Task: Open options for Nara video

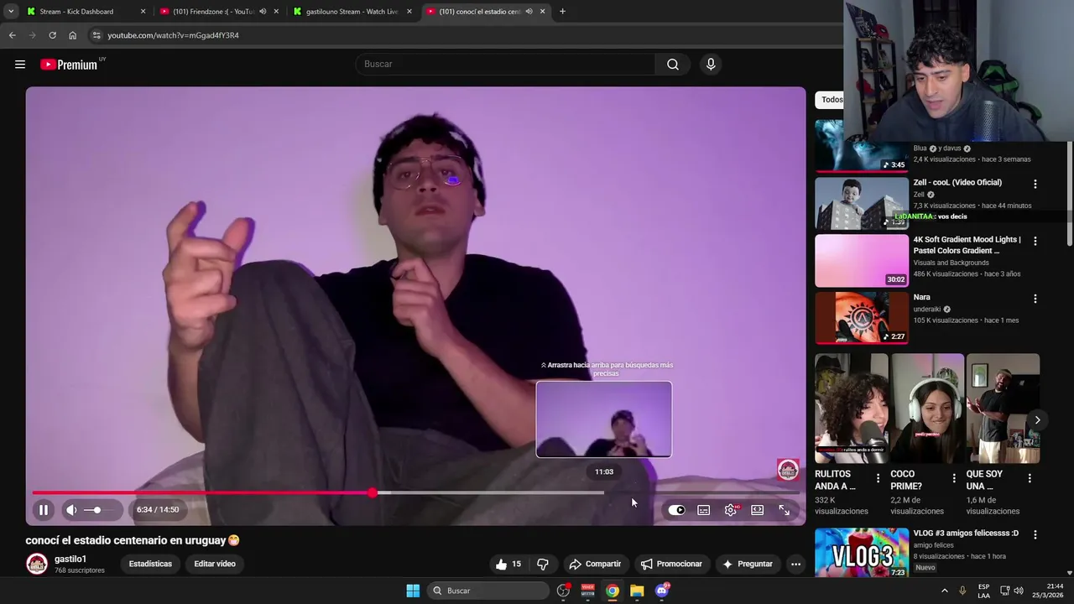Action: 1035,299
